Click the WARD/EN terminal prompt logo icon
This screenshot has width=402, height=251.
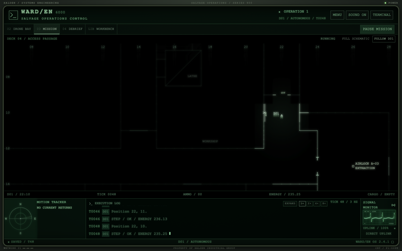coord(13,15)
